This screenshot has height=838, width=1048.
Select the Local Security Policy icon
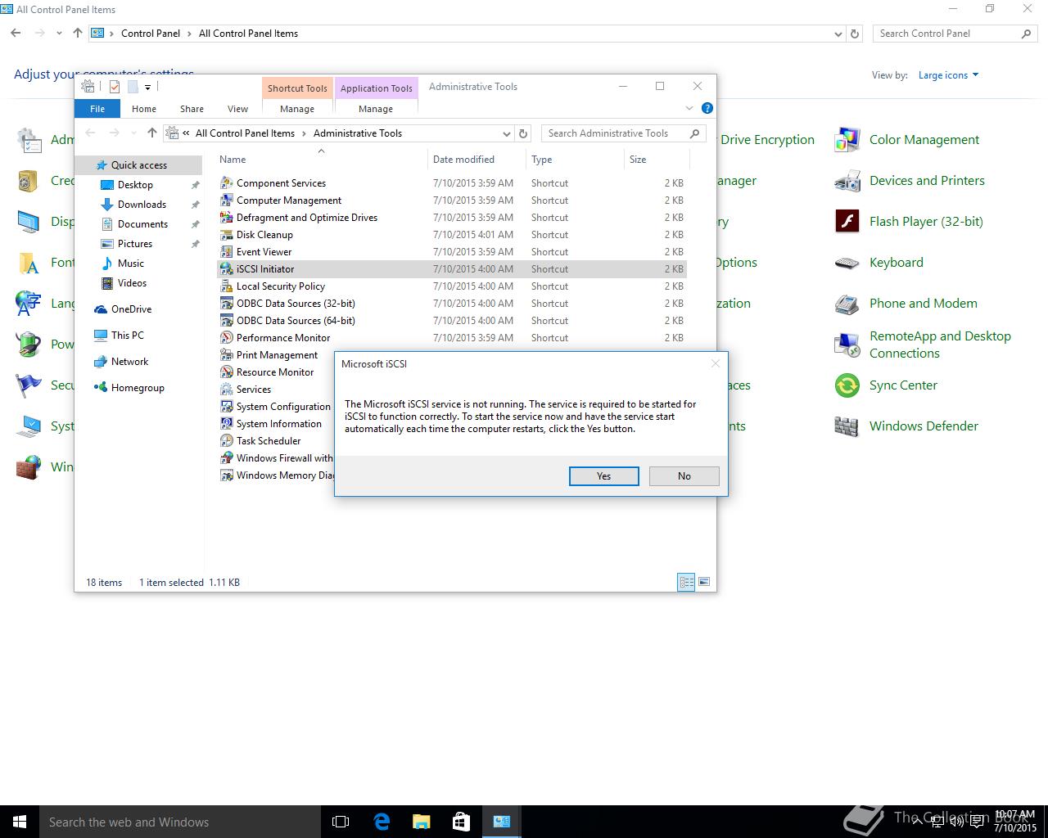[227, 286]
